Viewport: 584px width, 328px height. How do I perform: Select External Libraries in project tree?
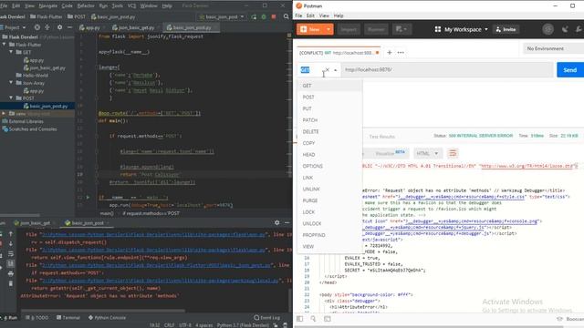26,121
